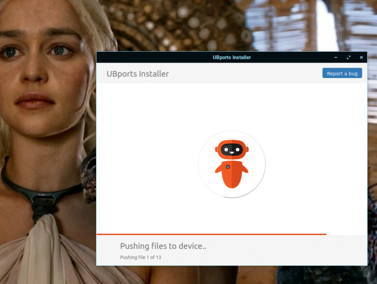Maximize the UBports Installer window
377x284 pixels.
pyautogui.click(x=349, y=57)
